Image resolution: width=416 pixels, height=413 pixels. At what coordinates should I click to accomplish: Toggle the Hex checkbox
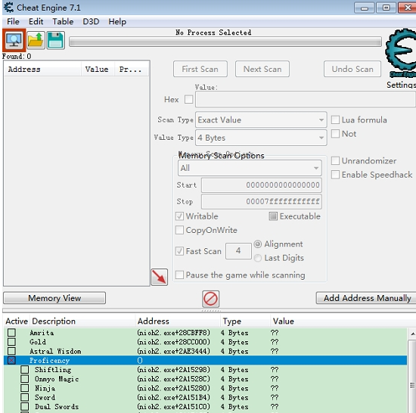coord(189,100)
